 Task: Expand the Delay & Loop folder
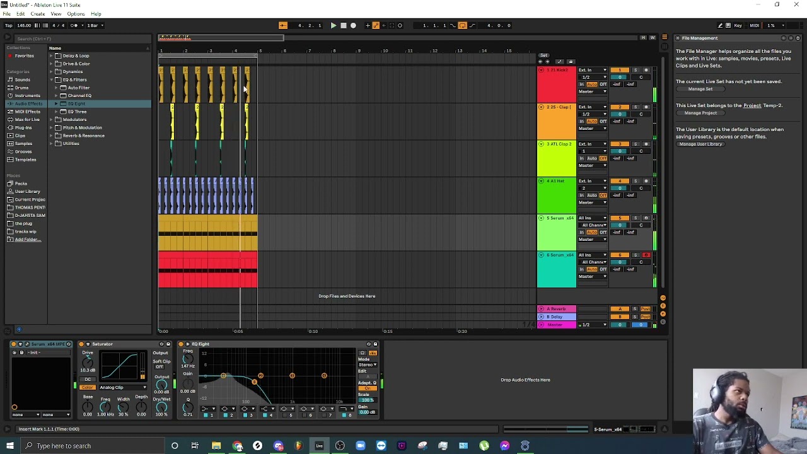[x=52, y=55]
